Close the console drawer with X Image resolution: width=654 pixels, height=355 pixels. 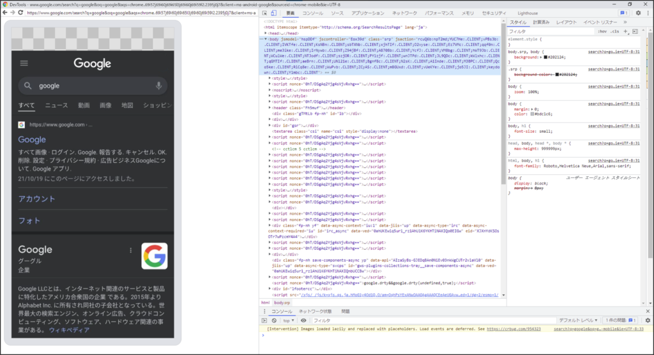click(647, 311)
